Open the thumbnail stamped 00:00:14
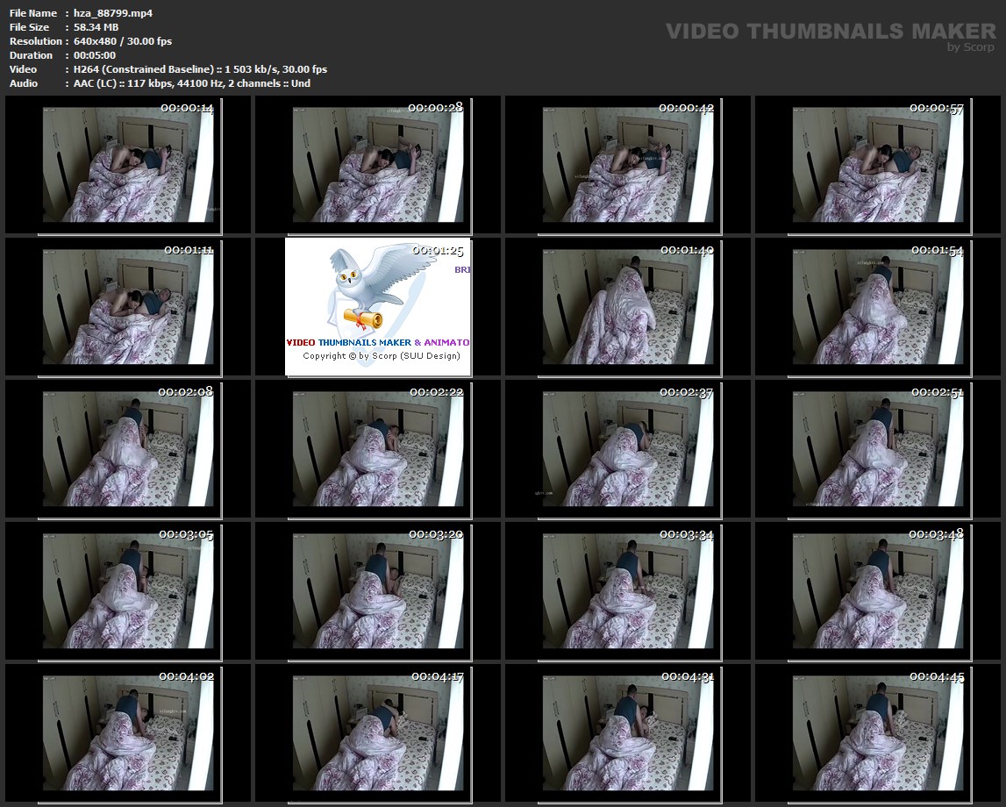The height and width of the screenshot is (807, 1006). [128, 165]
